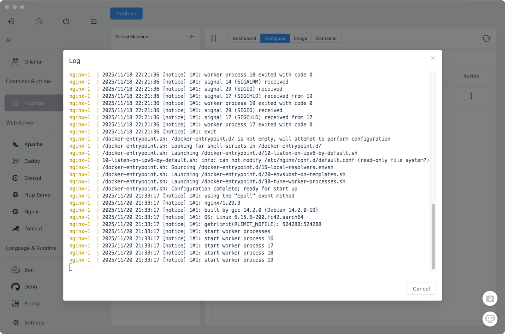Click the screenshot camera floating button

(x=490, y=298)
